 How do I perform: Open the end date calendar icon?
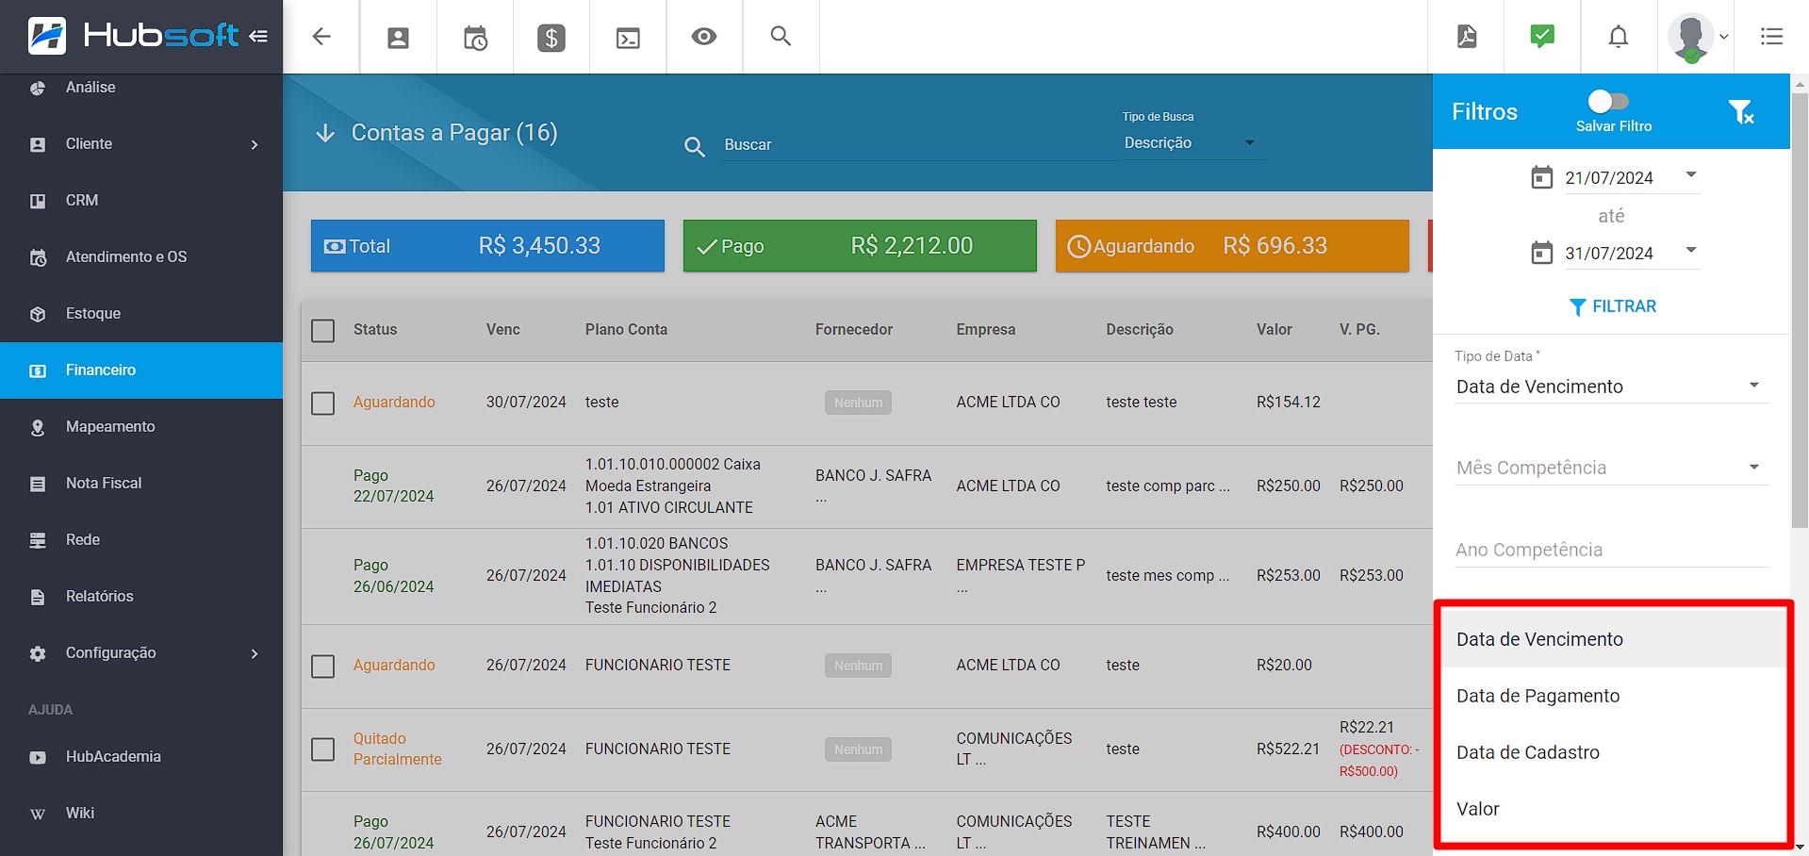[1541, 253]
